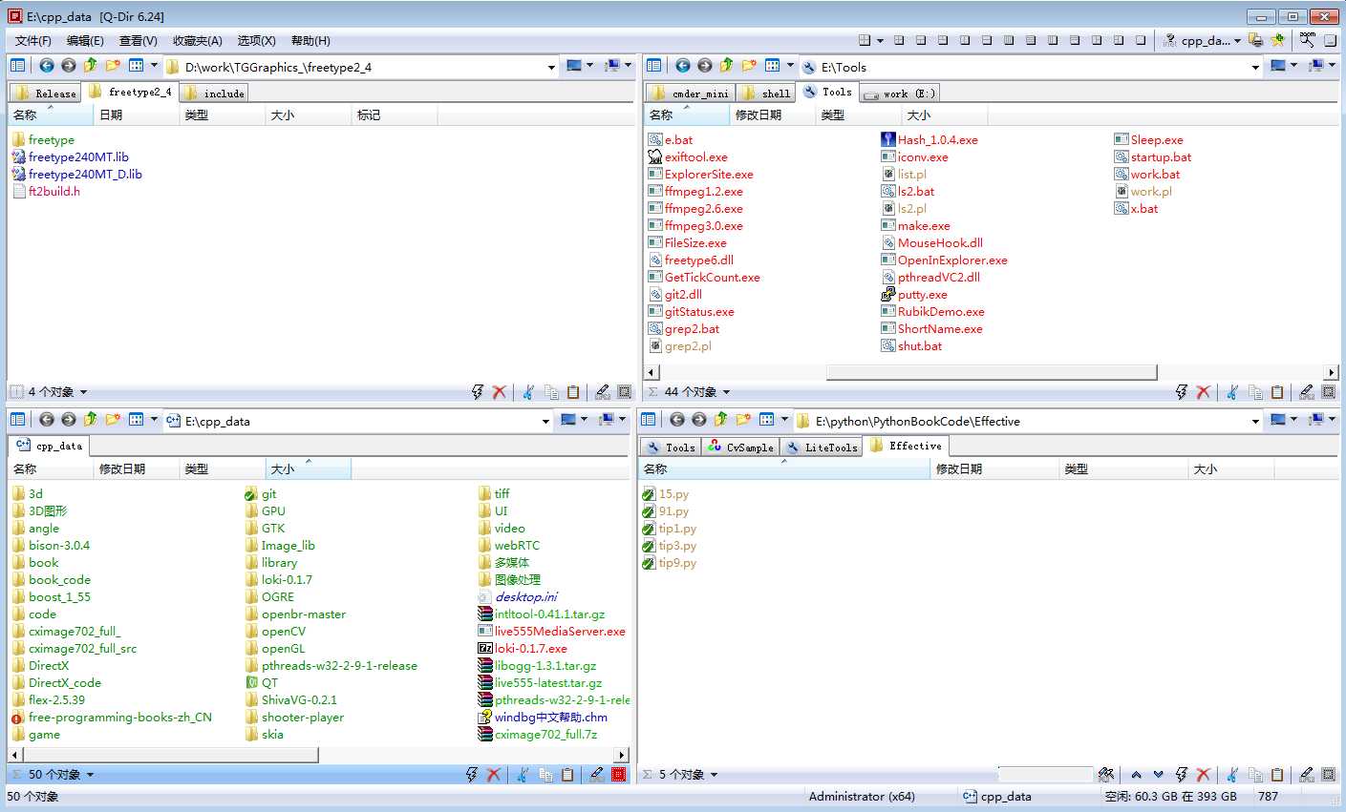The width and height of the screenshot is (1346, 812).
Task: Sort by 类型 column in the Effective pane
Action: click(x=1123, y=468)
